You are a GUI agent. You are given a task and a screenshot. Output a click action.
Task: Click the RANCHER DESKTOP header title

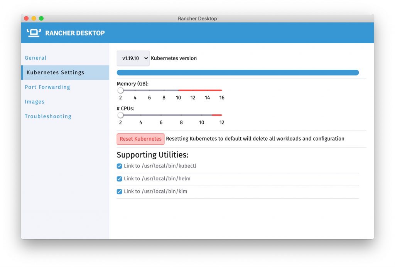(75, 33)
